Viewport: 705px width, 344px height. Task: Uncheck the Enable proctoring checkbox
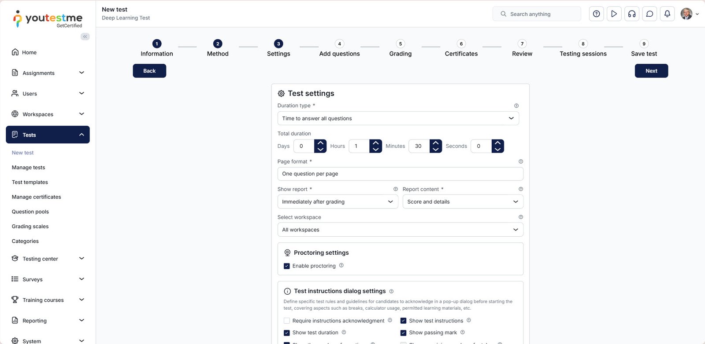tap(287, 266)
